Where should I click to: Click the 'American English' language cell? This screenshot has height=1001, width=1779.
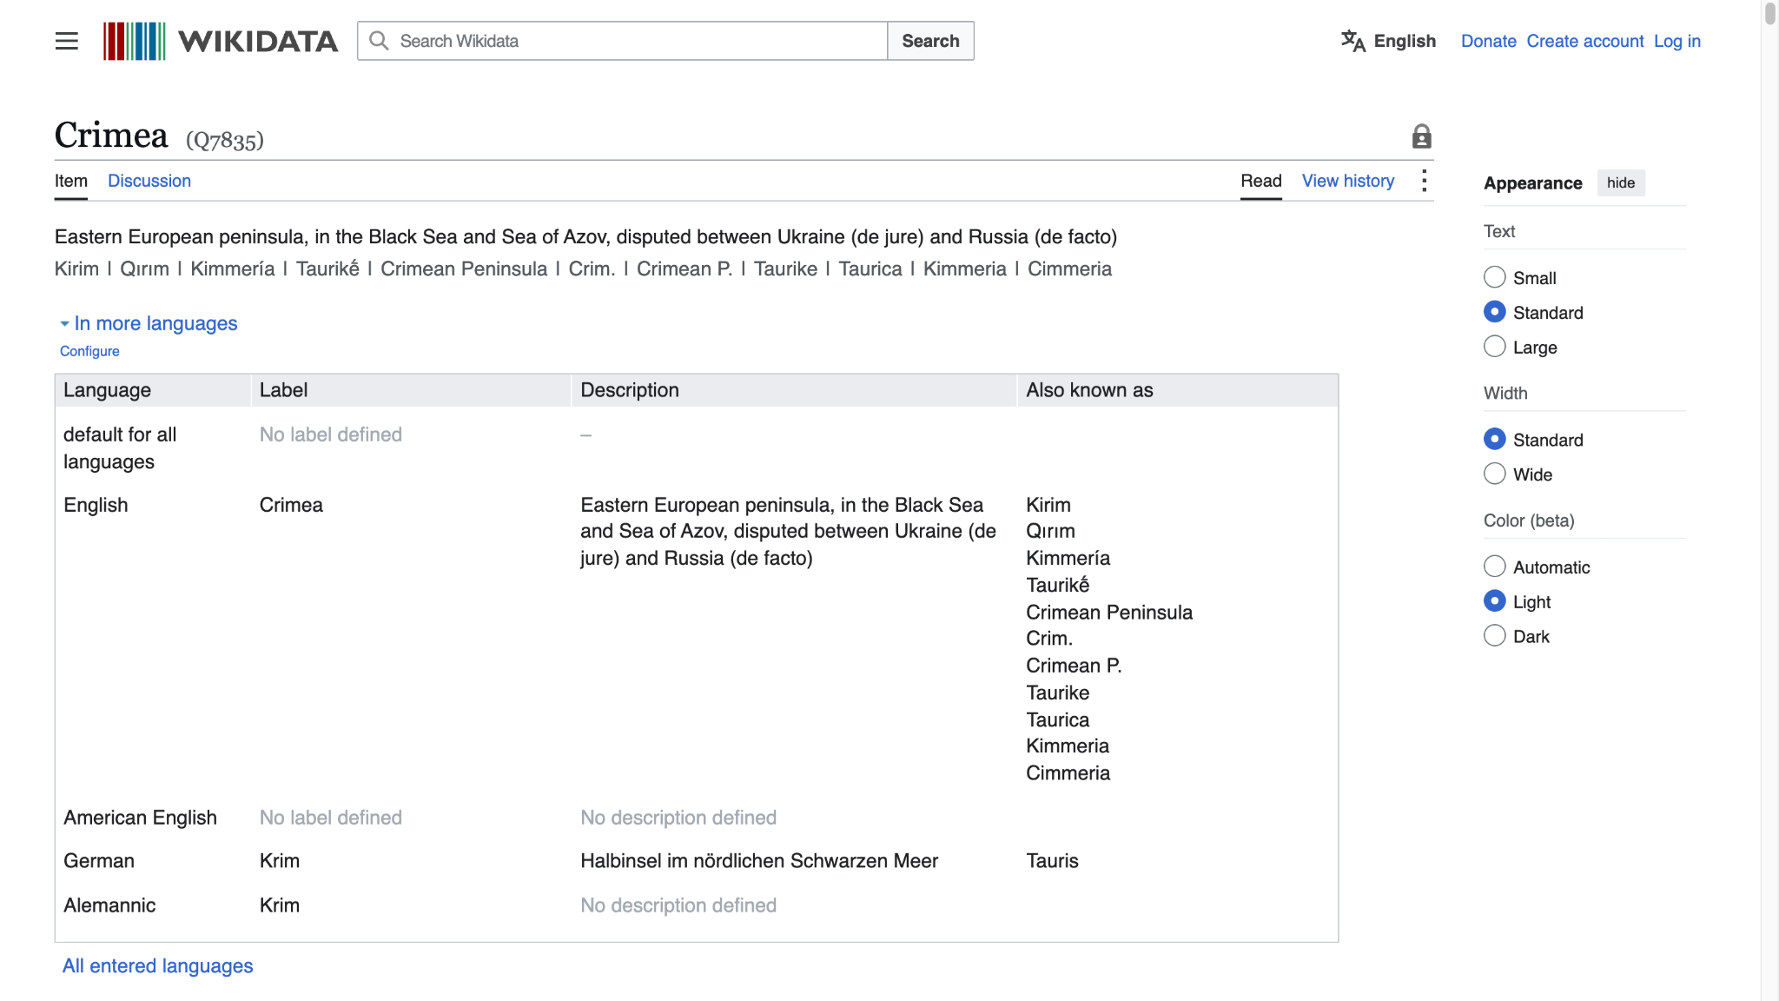tap(140, 818)
